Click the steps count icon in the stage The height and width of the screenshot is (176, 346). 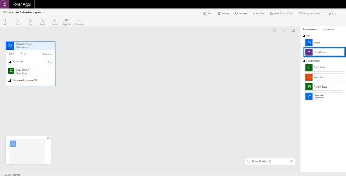(10, 54)
